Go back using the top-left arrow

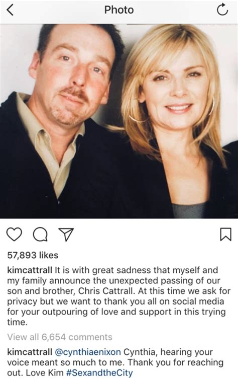(x=10, y=10)
